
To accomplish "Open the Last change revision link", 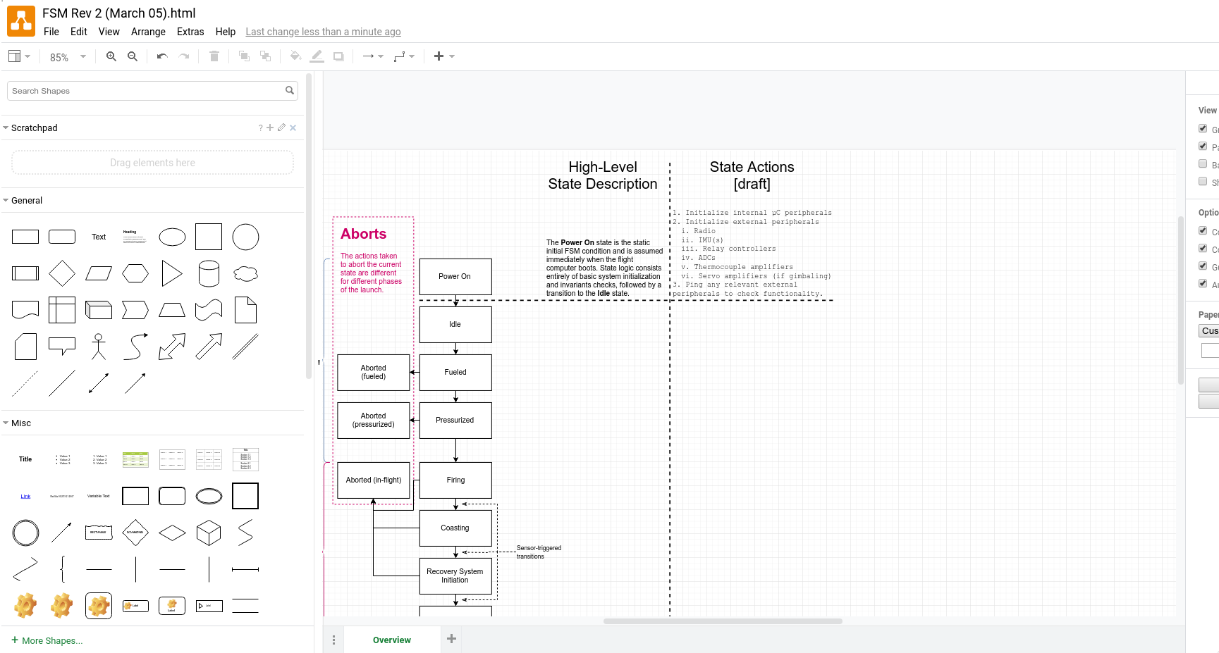I will [x=323, y=32].
